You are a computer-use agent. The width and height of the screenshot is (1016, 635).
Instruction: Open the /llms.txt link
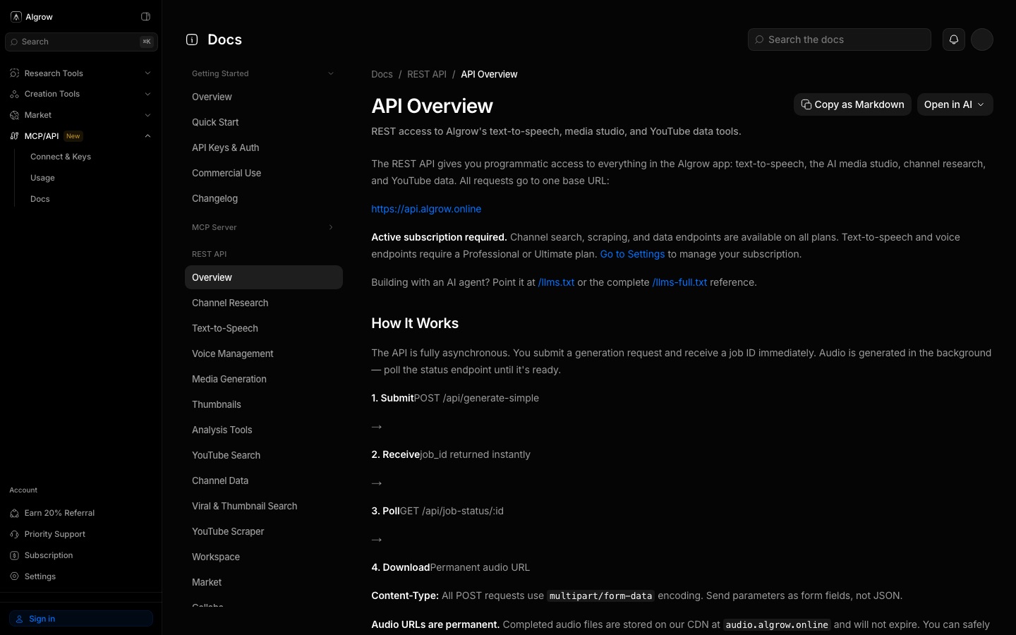point(556,282)
